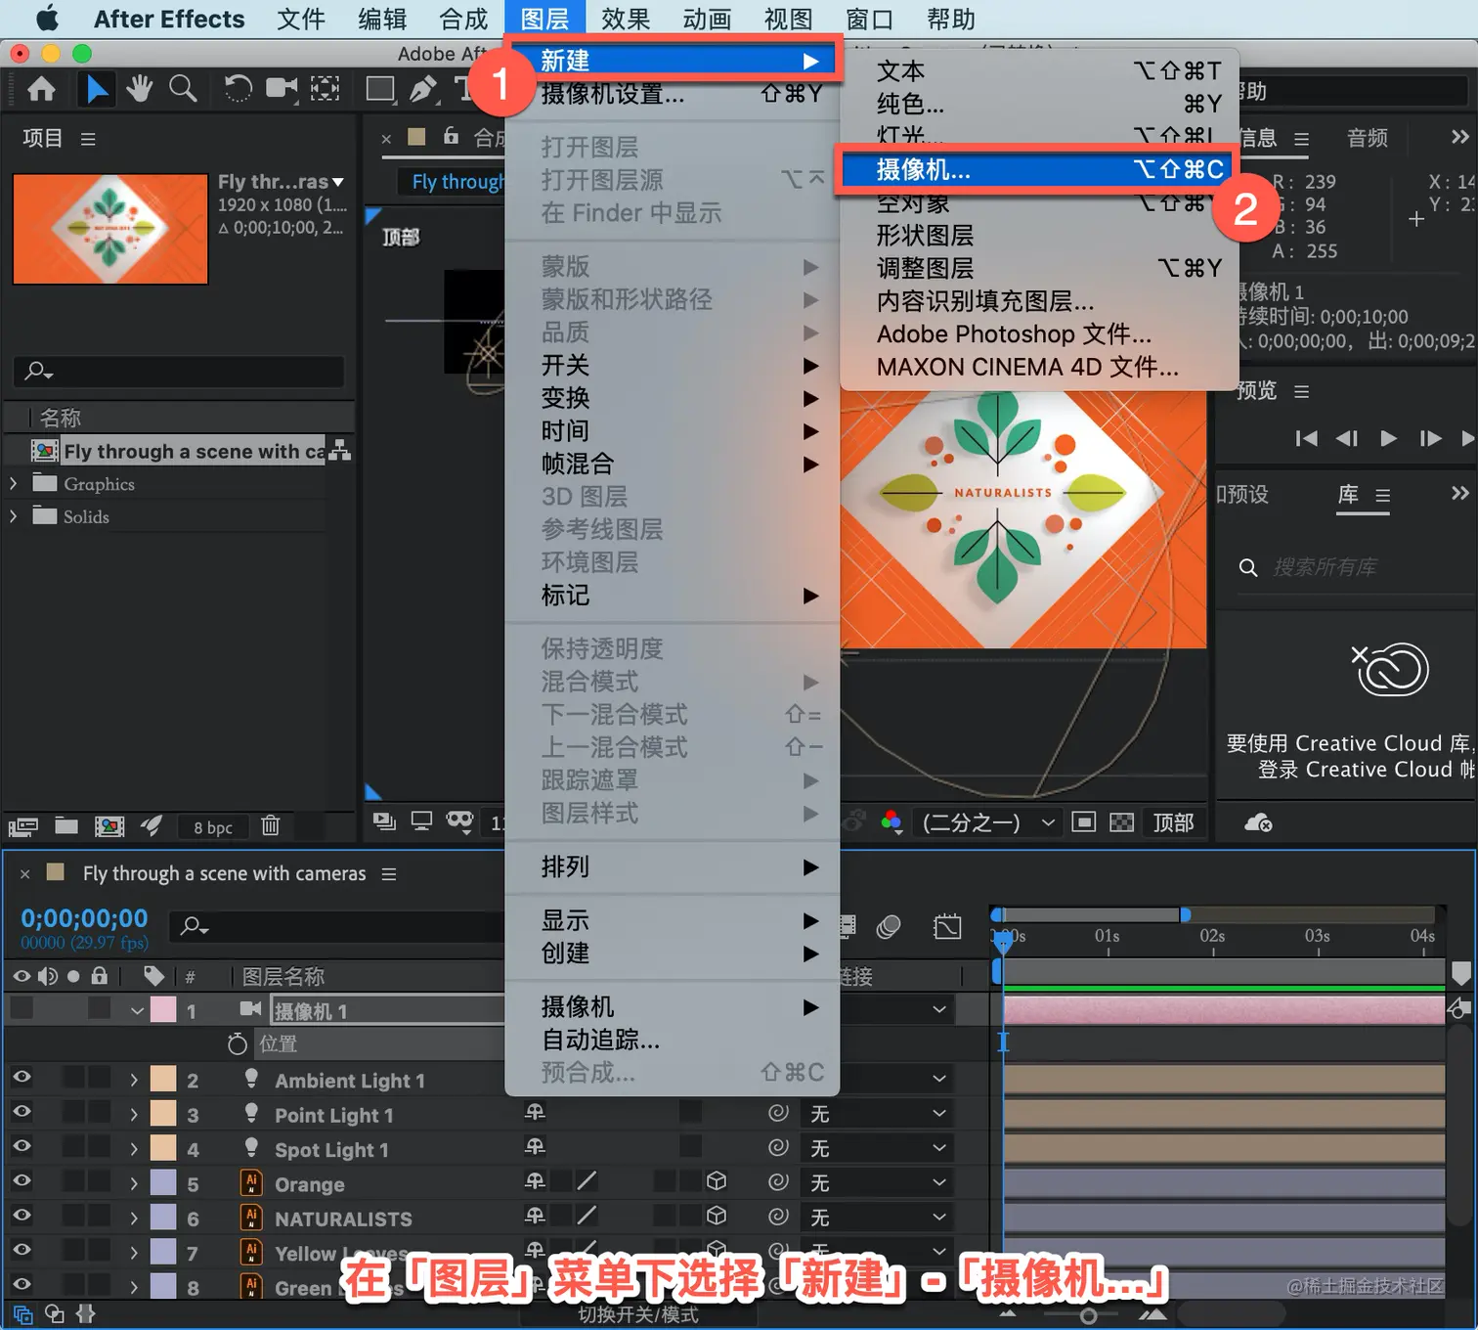Viewport: 1478px width, 1330px height.
Task: Hide the Ambient Light 1 layer
Action: point(22,1078)
